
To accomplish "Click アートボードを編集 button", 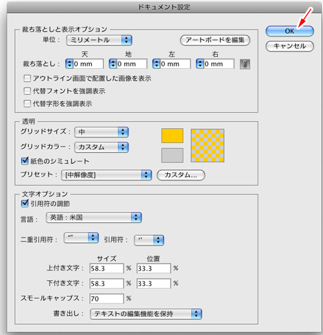I will (x=215, y=40).
